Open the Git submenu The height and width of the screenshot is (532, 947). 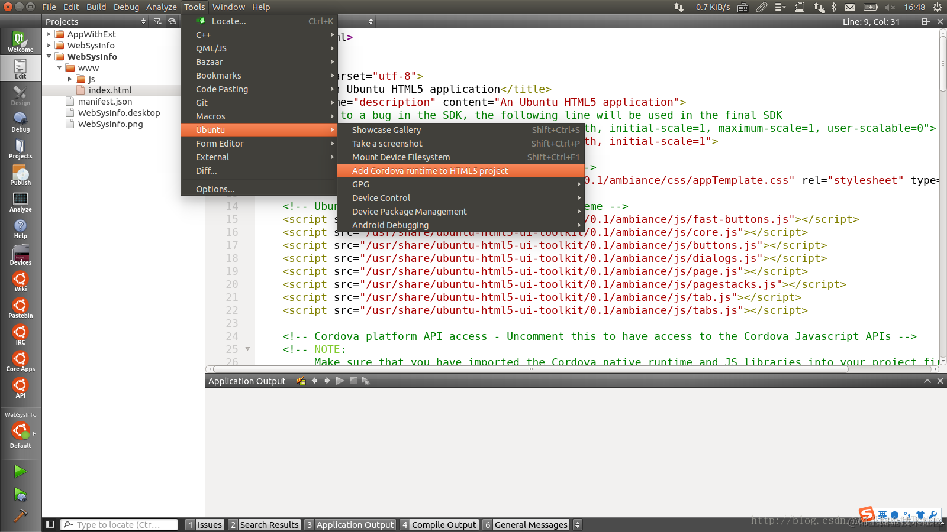coord(259,103)
